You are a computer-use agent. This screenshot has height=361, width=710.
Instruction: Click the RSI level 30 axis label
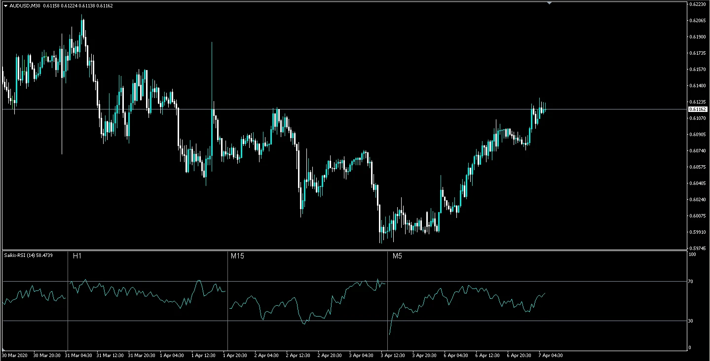tap(691, 321)
